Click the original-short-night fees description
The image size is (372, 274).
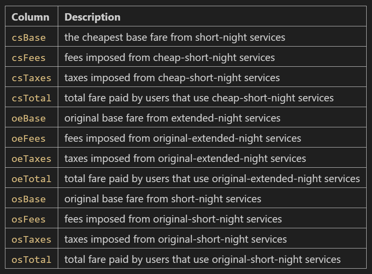tap(173, 219)
